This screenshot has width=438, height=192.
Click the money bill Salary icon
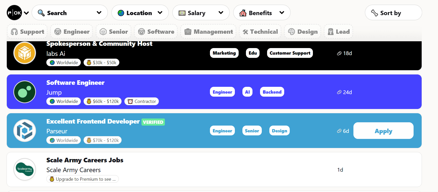182,13
